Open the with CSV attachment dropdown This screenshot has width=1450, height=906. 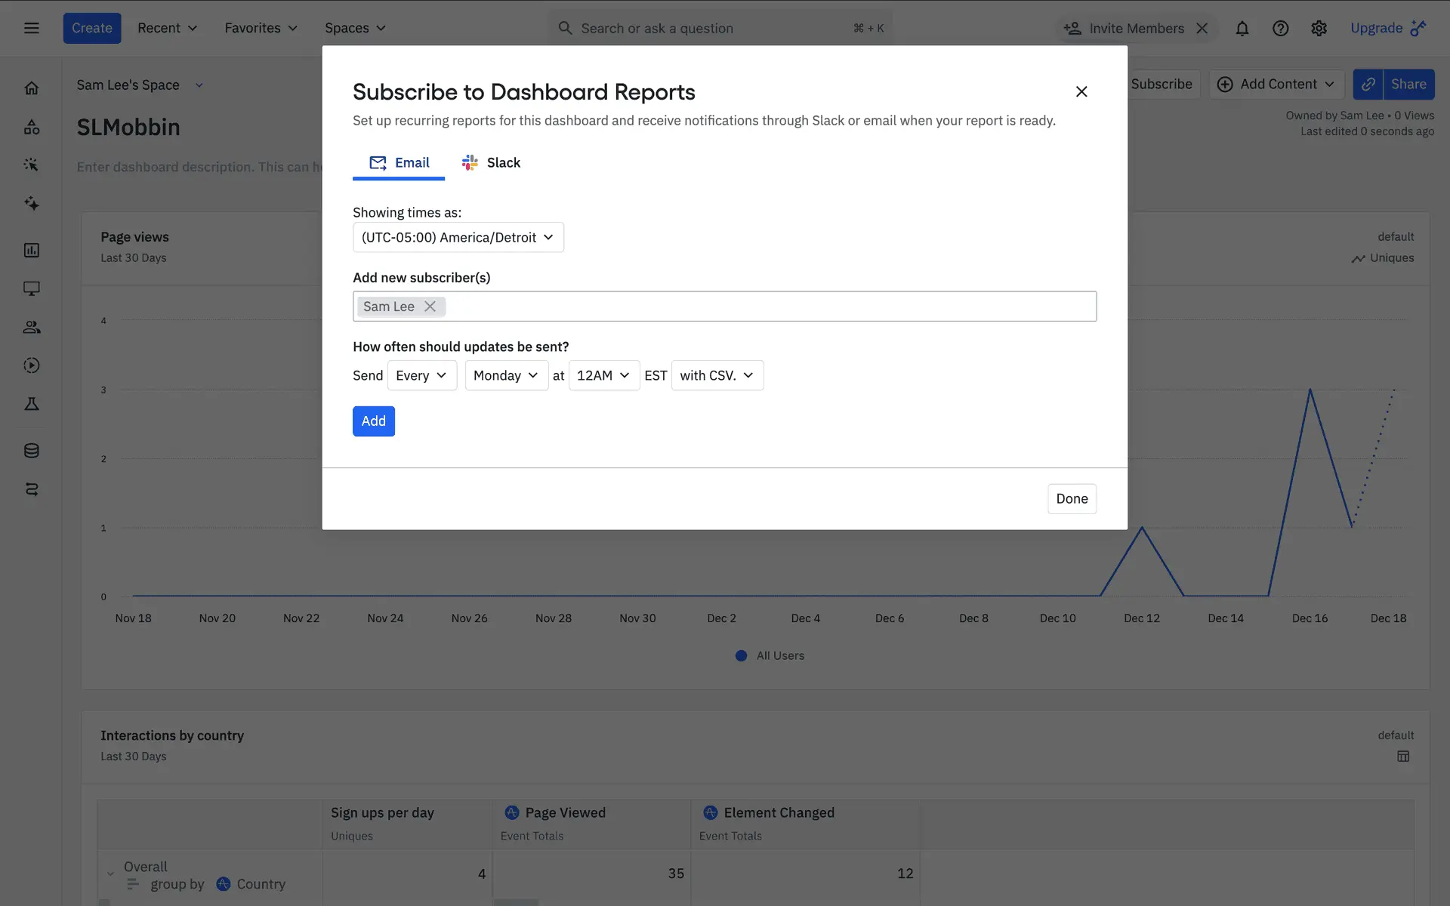click(x=717, y=375)
